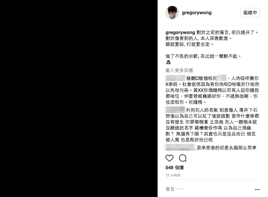
Task: Click gregorywong's profile picture
Action: [172, 13]
